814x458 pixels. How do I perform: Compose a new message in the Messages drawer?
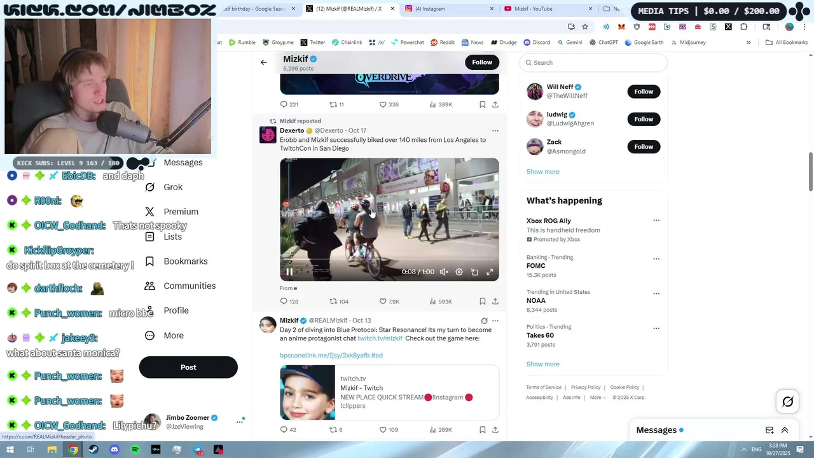point(769,430)
